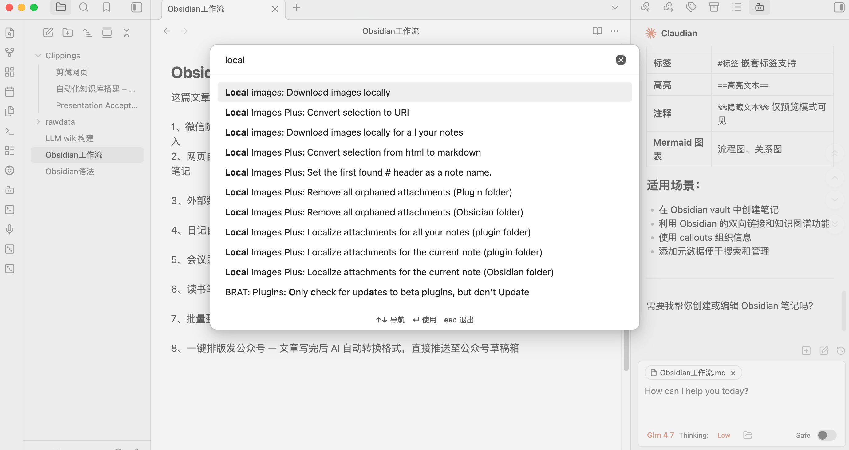Run Localize current note attachments (plugin folder)
Image resolution: width=849 pixels, height=450 pixels.
pyautogui.click(x=424, y=252)
